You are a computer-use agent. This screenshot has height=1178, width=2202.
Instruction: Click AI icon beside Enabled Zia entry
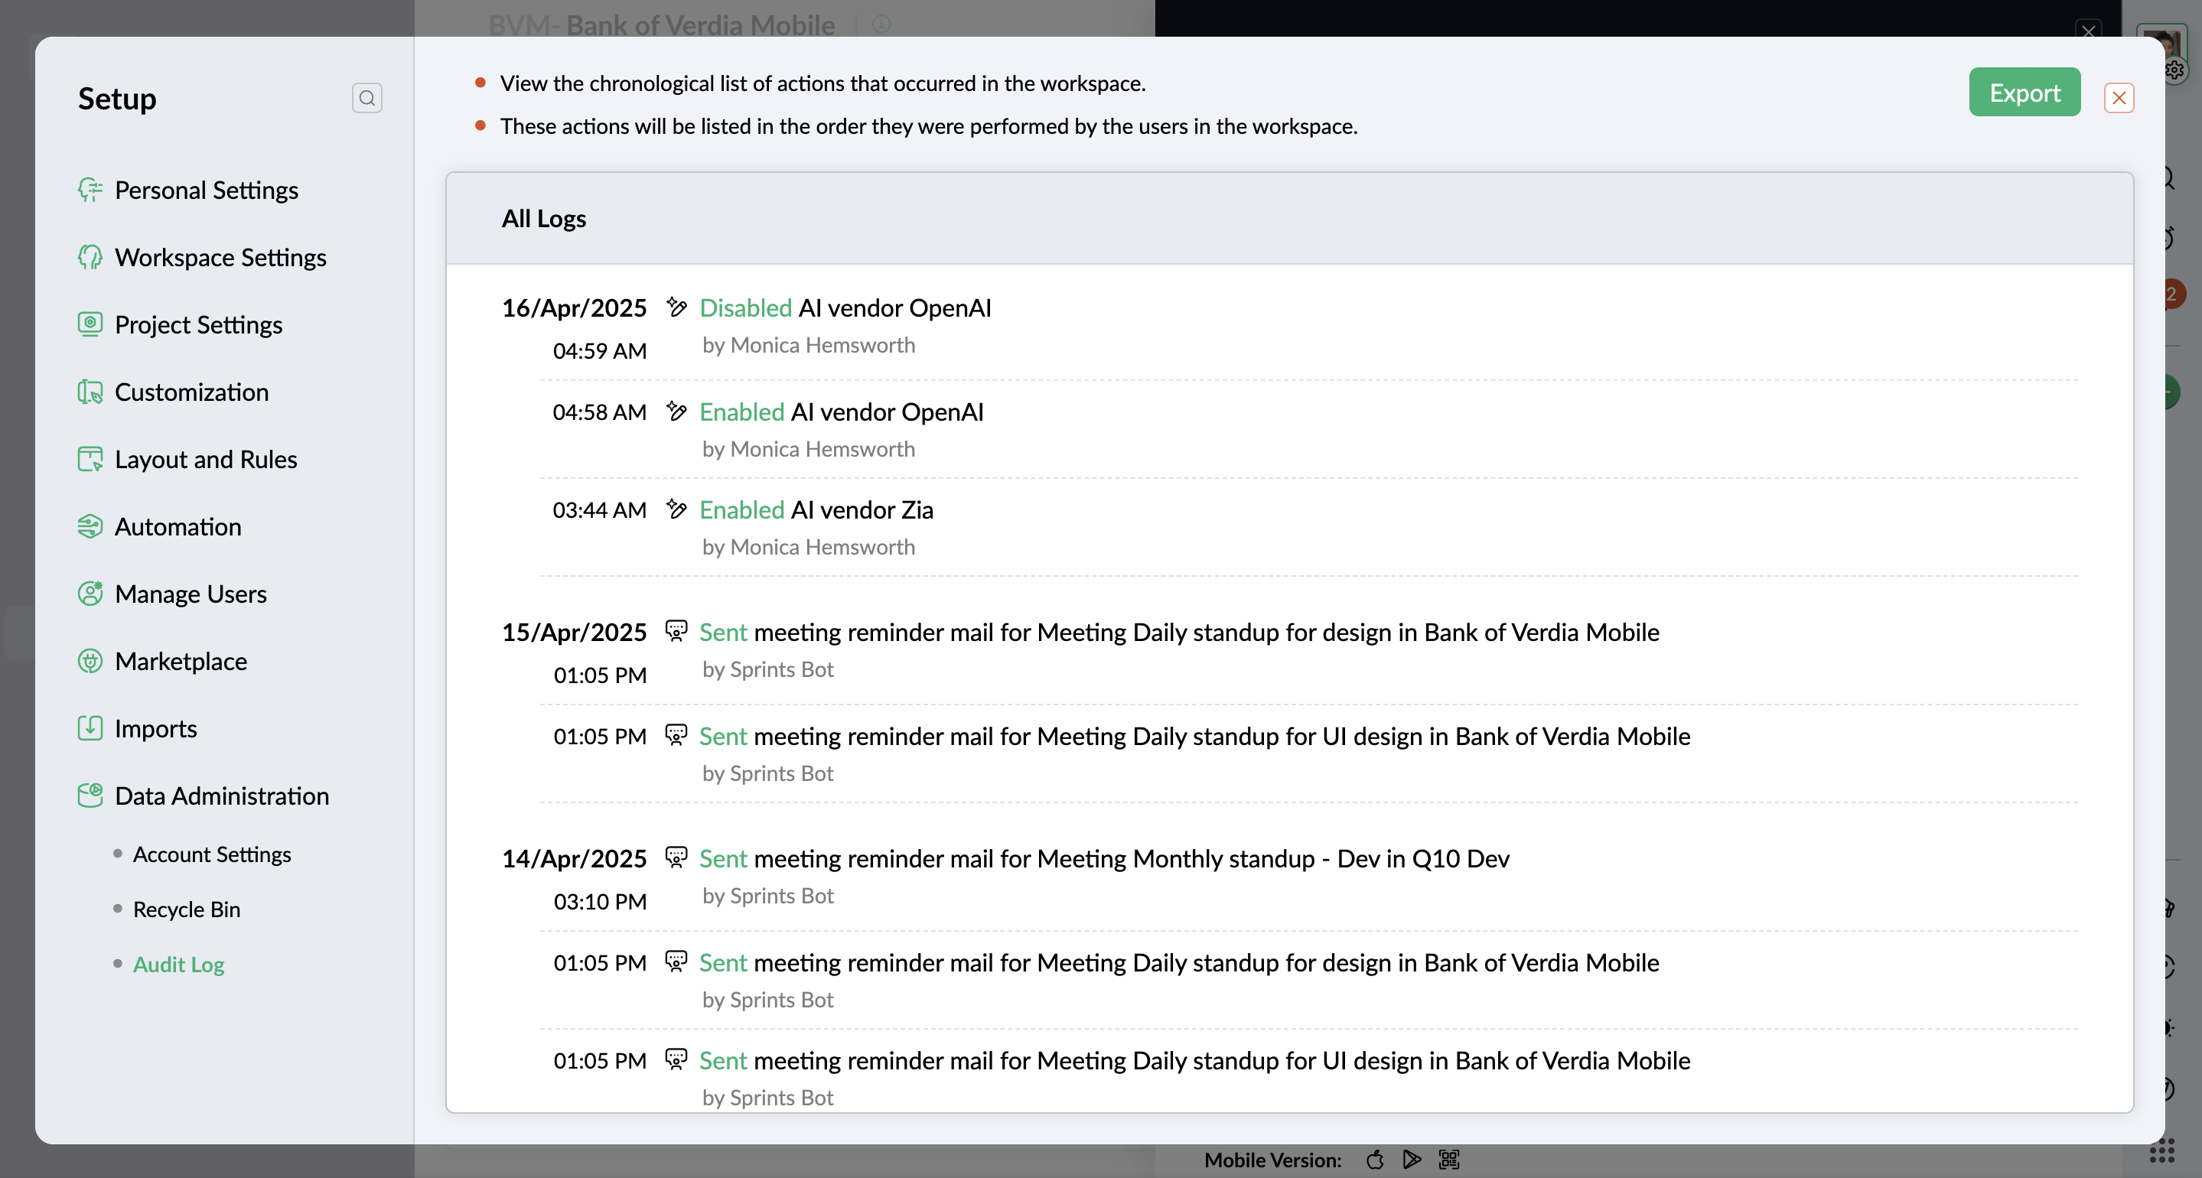[676, 509]
